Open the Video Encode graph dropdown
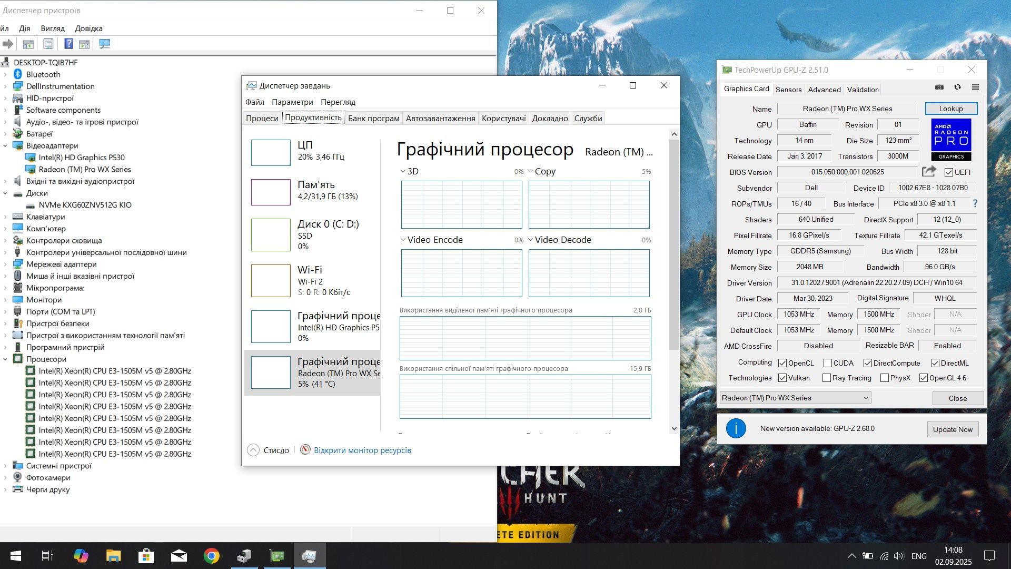 [x=403, y=240]
